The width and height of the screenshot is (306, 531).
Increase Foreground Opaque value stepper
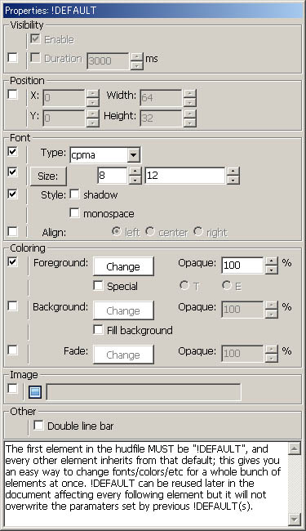click(272, 261)
